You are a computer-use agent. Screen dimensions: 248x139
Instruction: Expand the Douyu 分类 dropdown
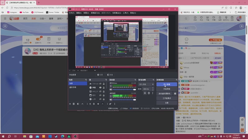(42, 19)
